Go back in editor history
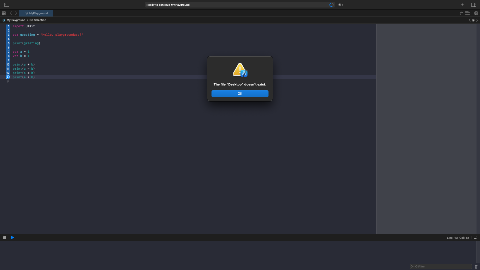 click(x=11, y=13)
